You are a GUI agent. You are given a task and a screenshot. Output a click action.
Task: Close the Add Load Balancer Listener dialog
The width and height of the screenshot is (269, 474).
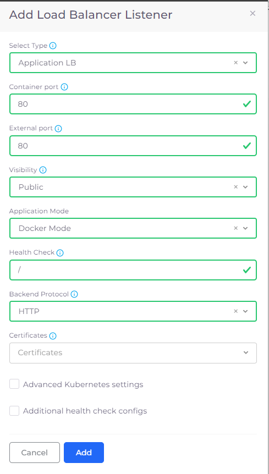252,13
